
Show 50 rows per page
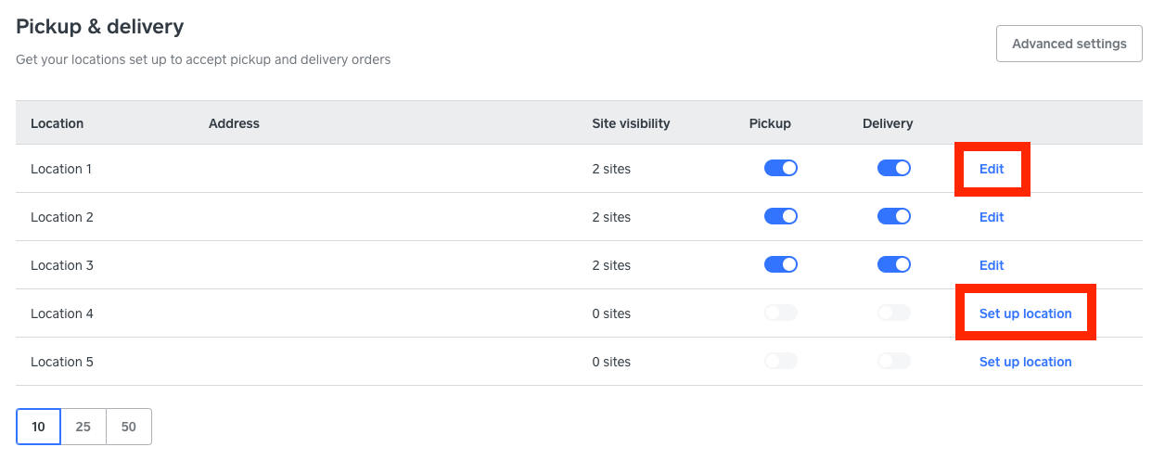tap(129, 427)
